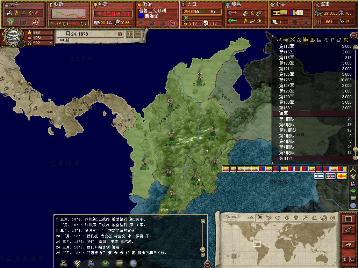Screen dimensions: 358x268
Task: Click message log scrollbar up arrow
Action: pyautogui.click(x=202, y=221)
